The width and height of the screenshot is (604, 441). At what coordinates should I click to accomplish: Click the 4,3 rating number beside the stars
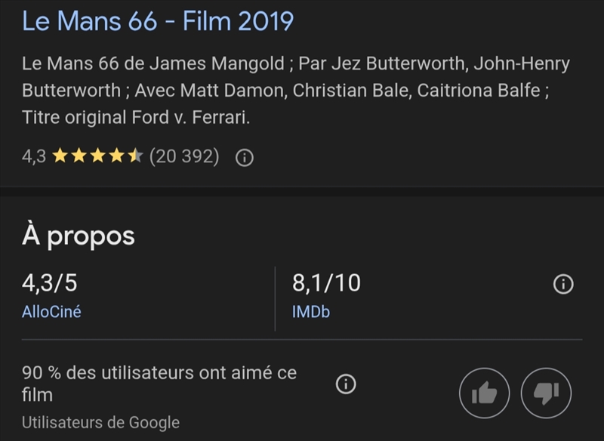[34, 157]
